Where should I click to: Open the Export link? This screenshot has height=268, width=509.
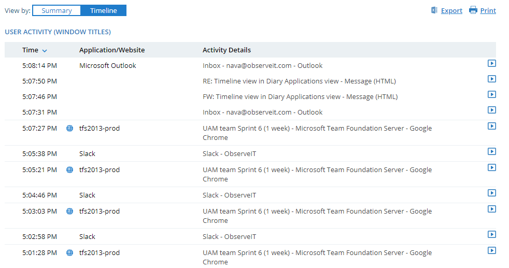451,11
